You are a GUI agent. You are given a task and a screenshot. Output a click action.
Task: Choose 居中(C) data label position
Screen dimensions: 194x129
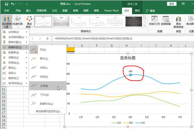click(x=48, y=59)
